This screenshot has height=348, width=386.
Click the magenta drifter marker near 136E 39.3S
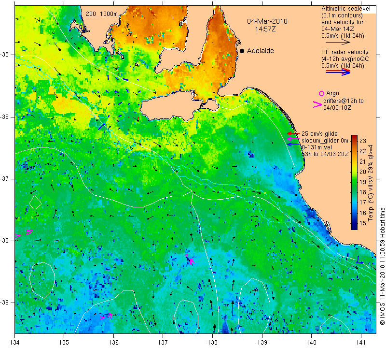click(x=106, y=317)
